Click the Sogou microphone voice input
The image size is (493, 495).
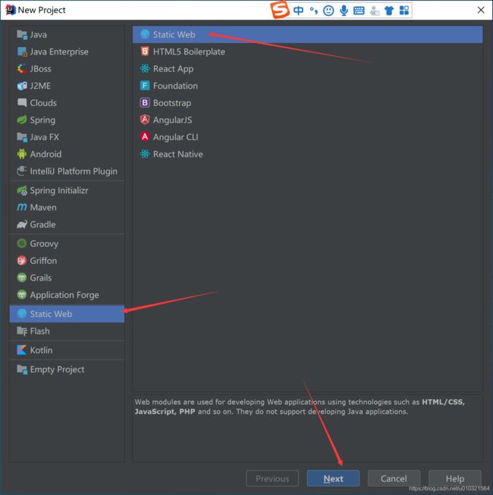[344, 11]
